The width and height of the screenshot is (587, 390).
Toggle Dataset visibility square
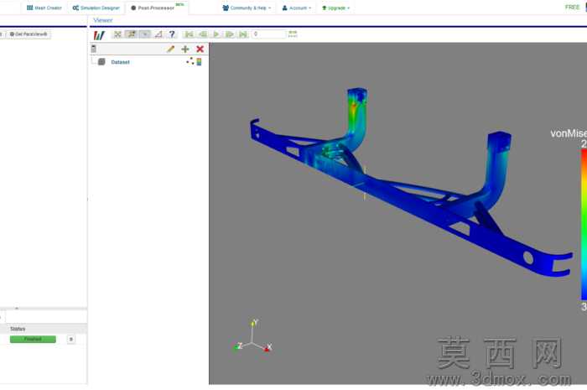point(101,62)
